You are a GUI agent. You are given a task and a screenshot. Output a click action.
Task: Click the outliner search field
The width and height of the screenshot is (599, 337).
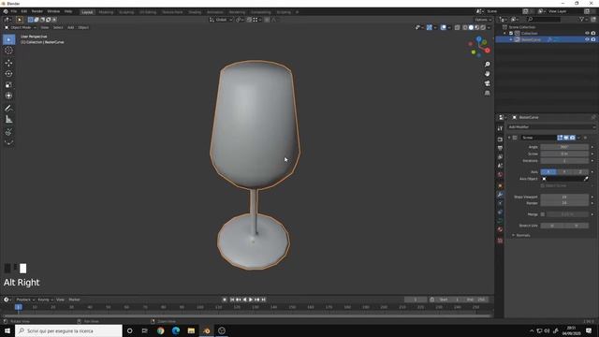(x=544, y=19)
